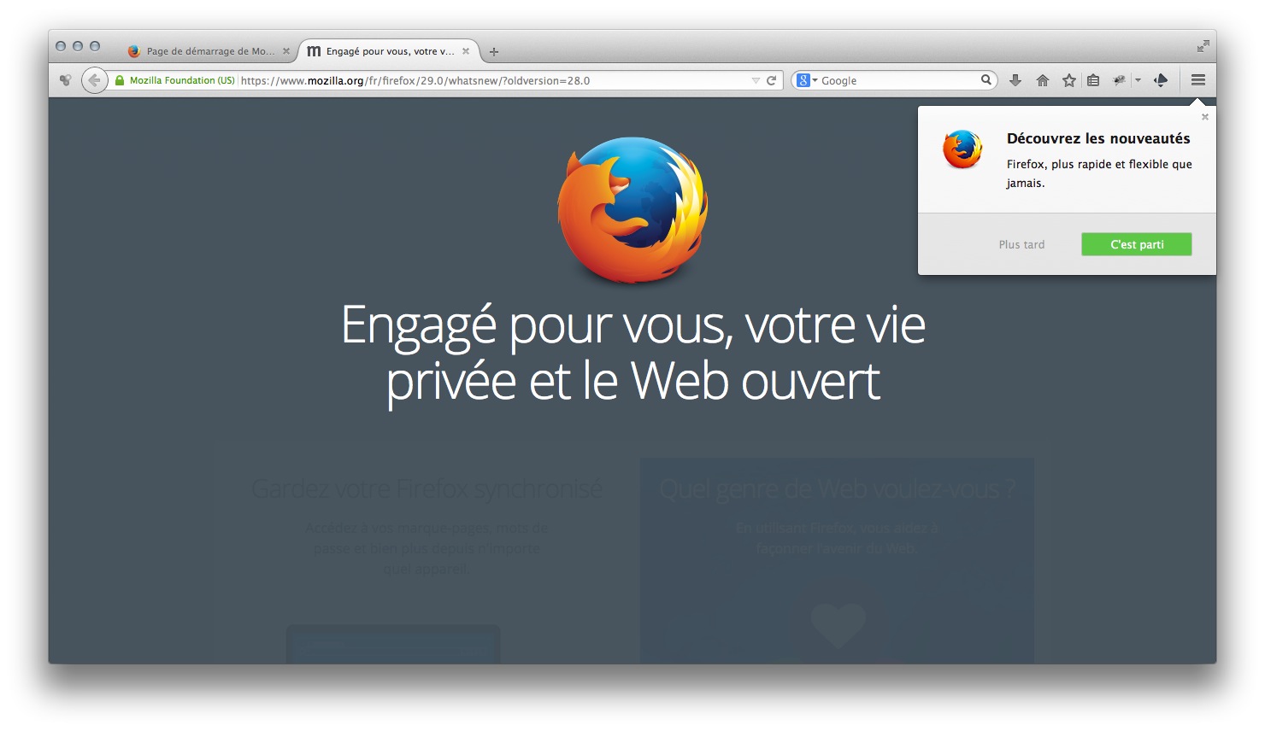This screenshot has width=1265, height=731.
Task: Expand the arrow next to the bug icon
Action: 1138,80
